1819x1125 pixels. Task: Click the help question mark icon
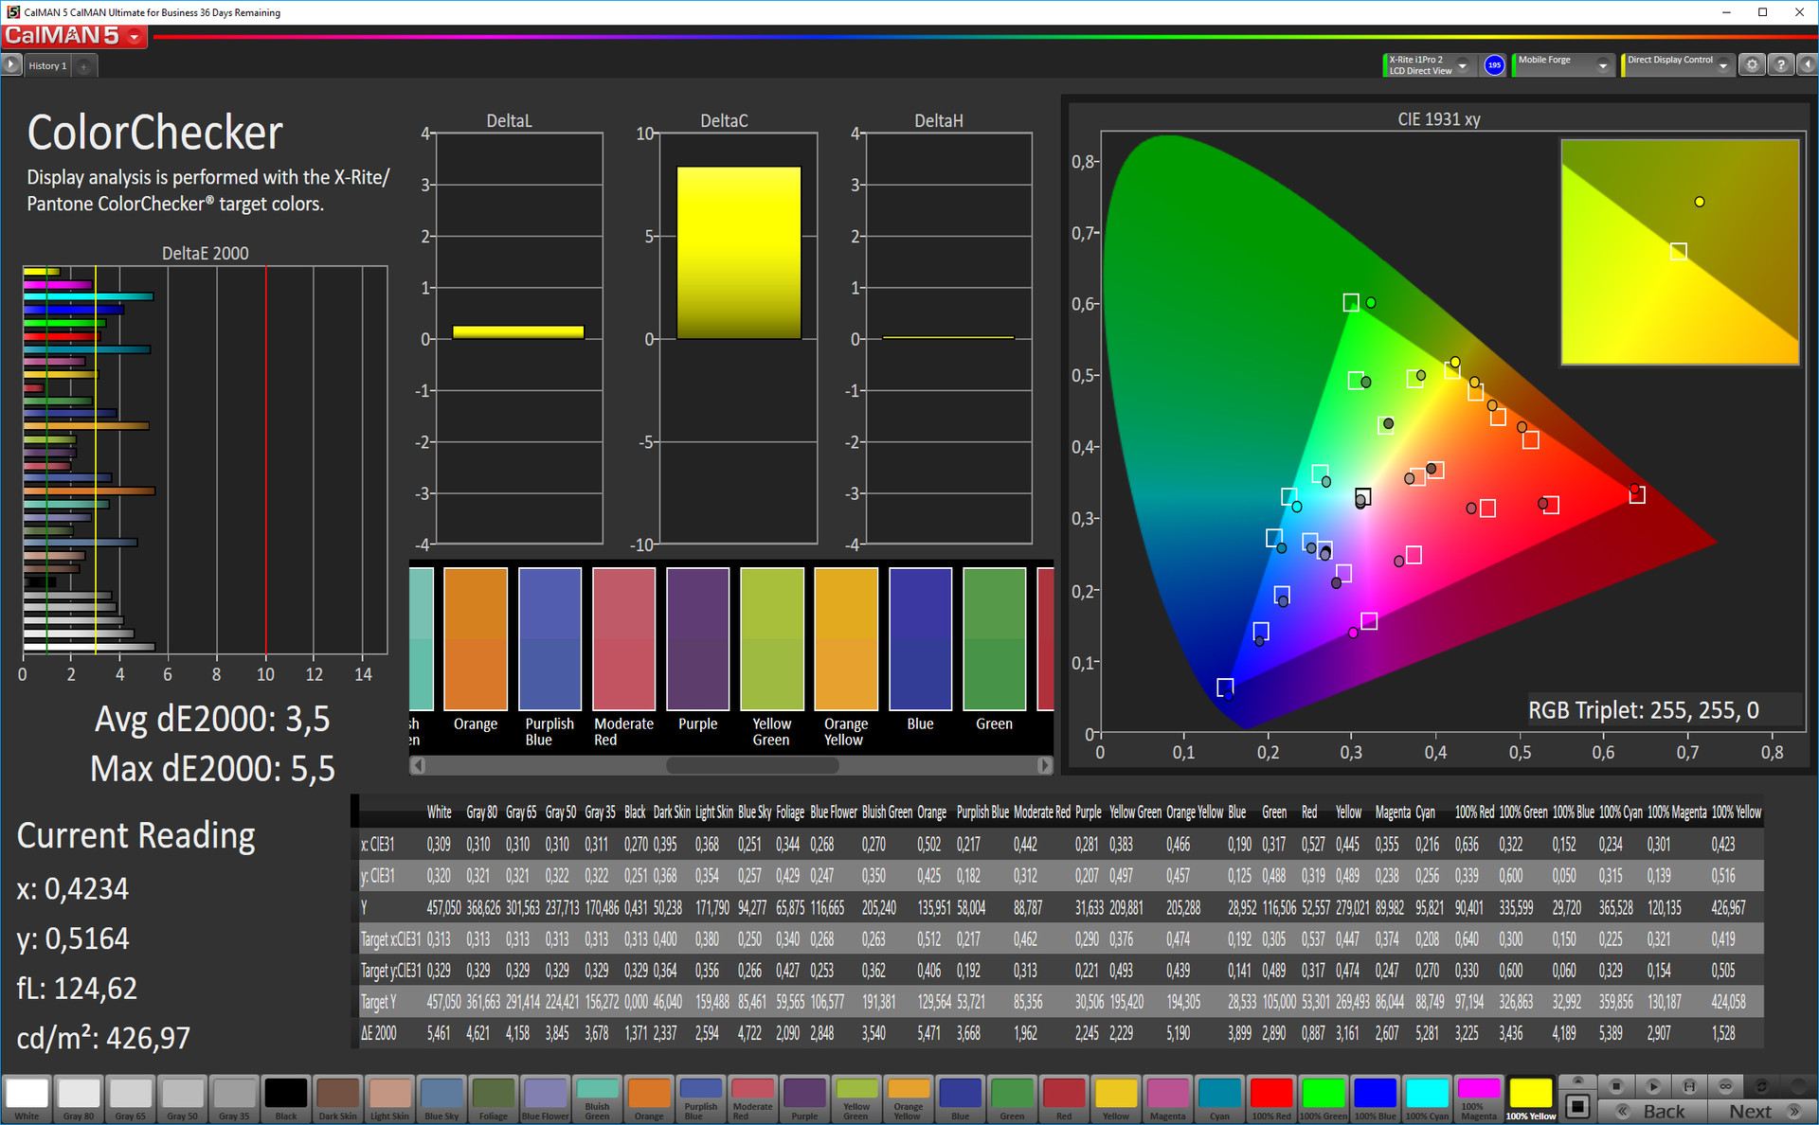[1781, 65]
